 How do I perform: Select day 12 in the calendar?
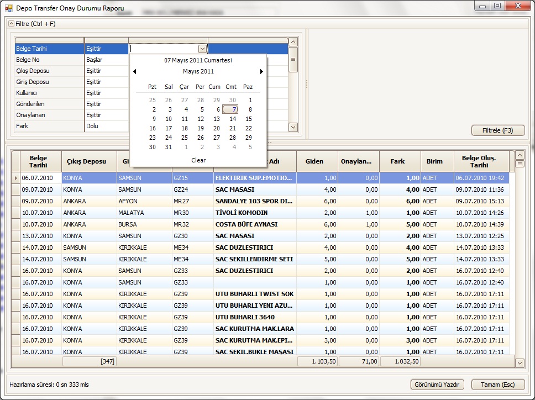pyautogui.click(x=201, y=119)
